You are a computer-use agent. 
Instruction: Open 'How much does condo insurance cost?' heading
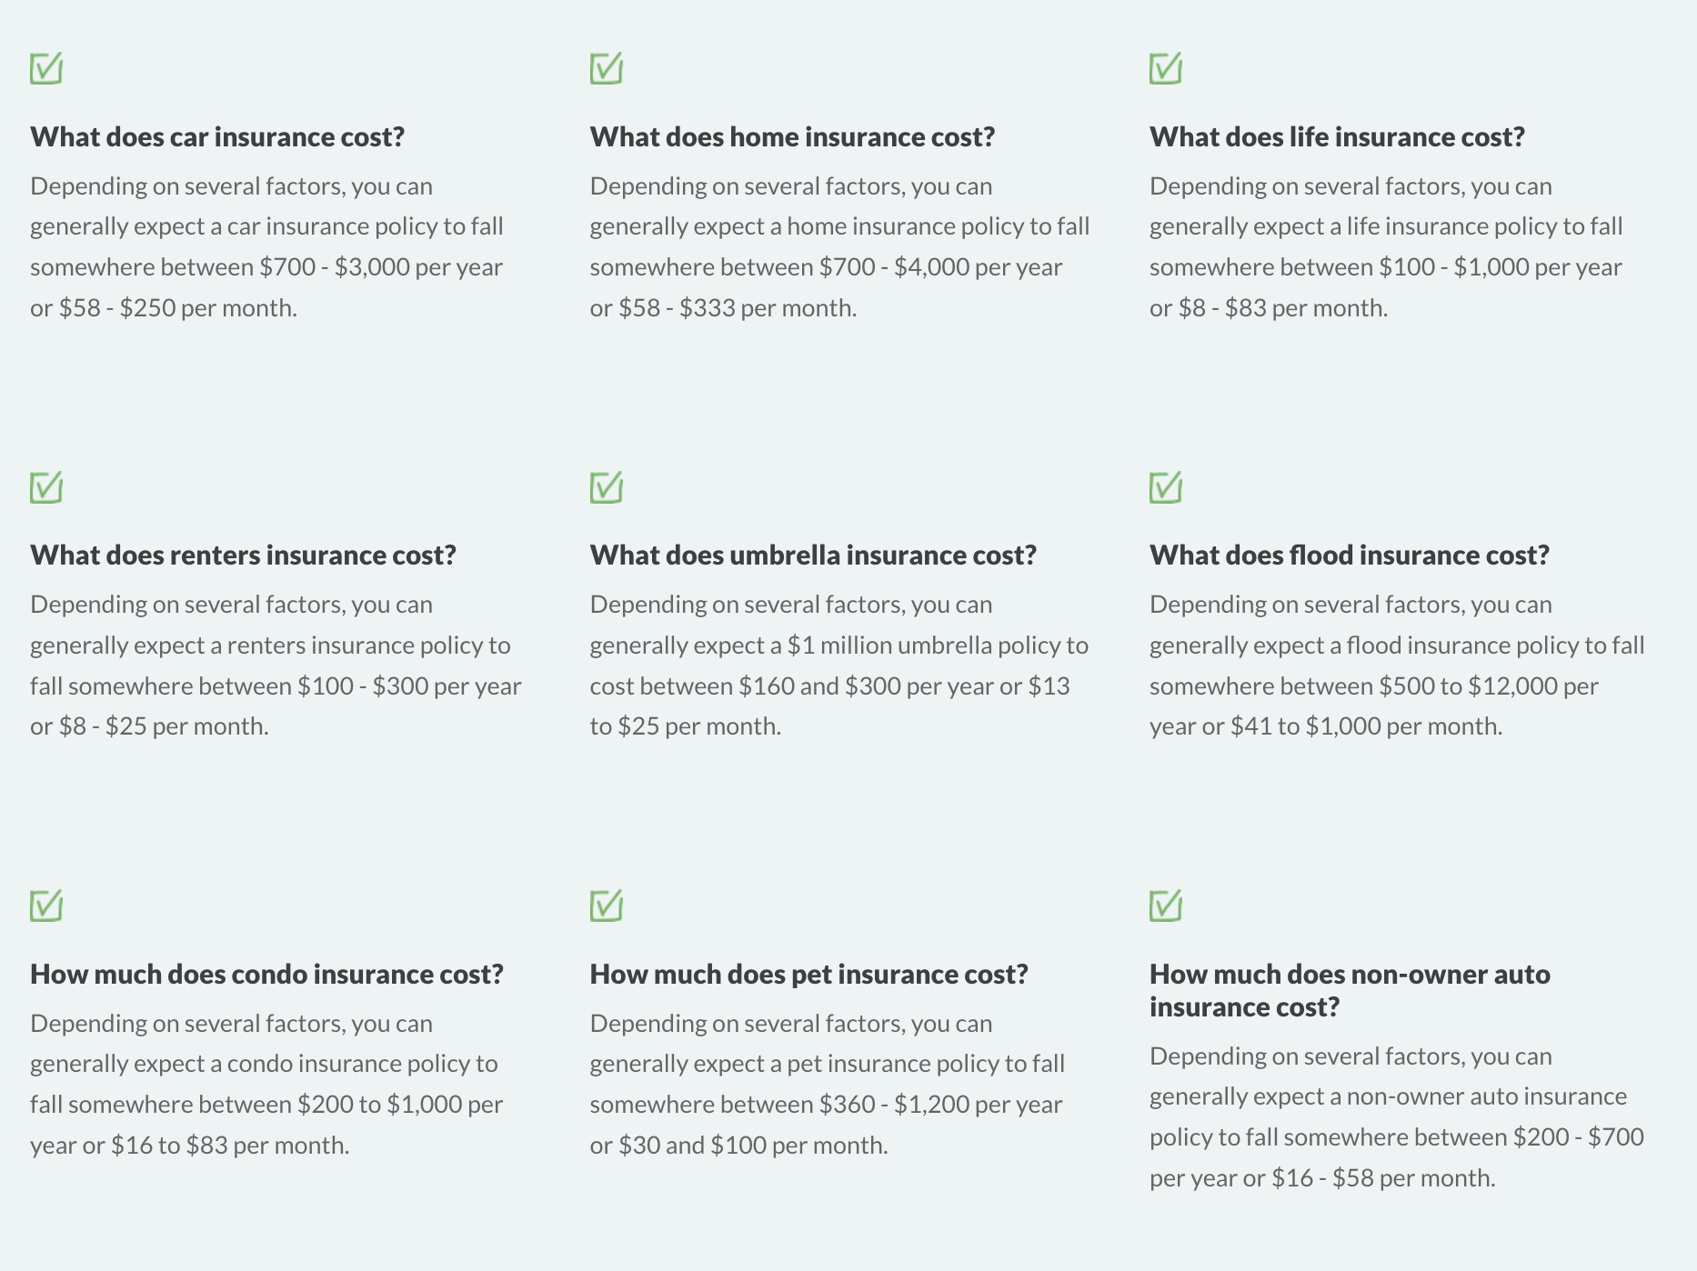(266, 974)
